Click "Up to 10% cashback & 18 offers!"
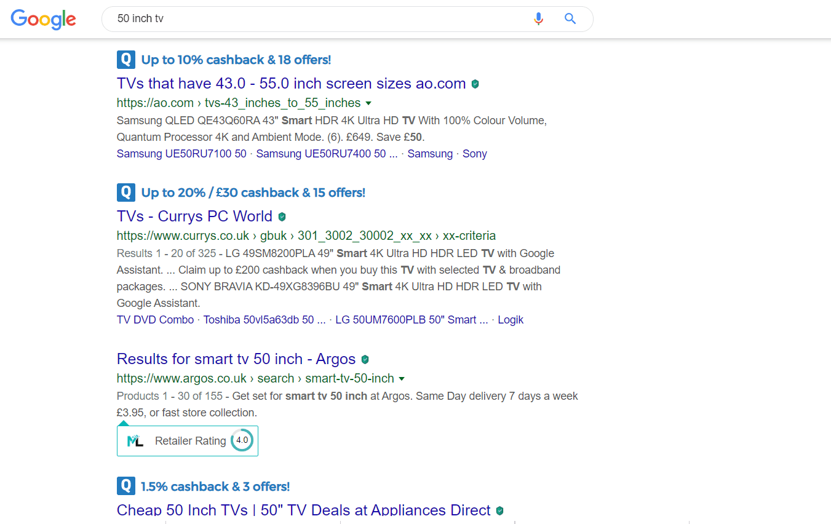Screen dimensions: 831x524 click(x=236, y=60)
